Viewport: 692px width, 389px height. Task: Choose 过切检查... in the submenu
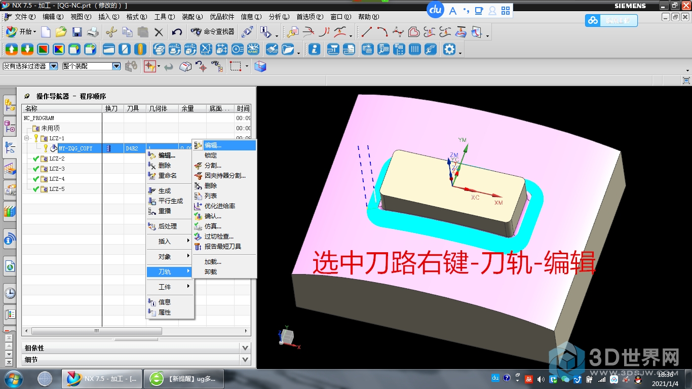tap(224, 237)
